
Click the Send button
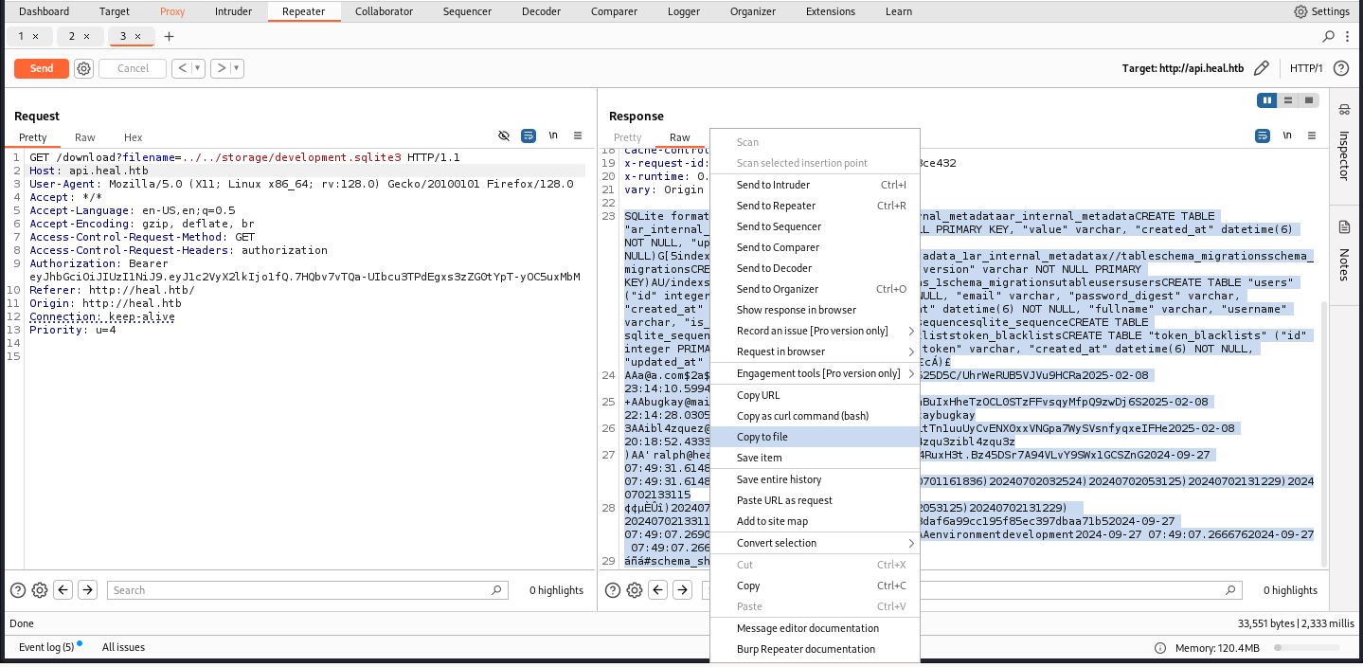click(x=42, y=68)
